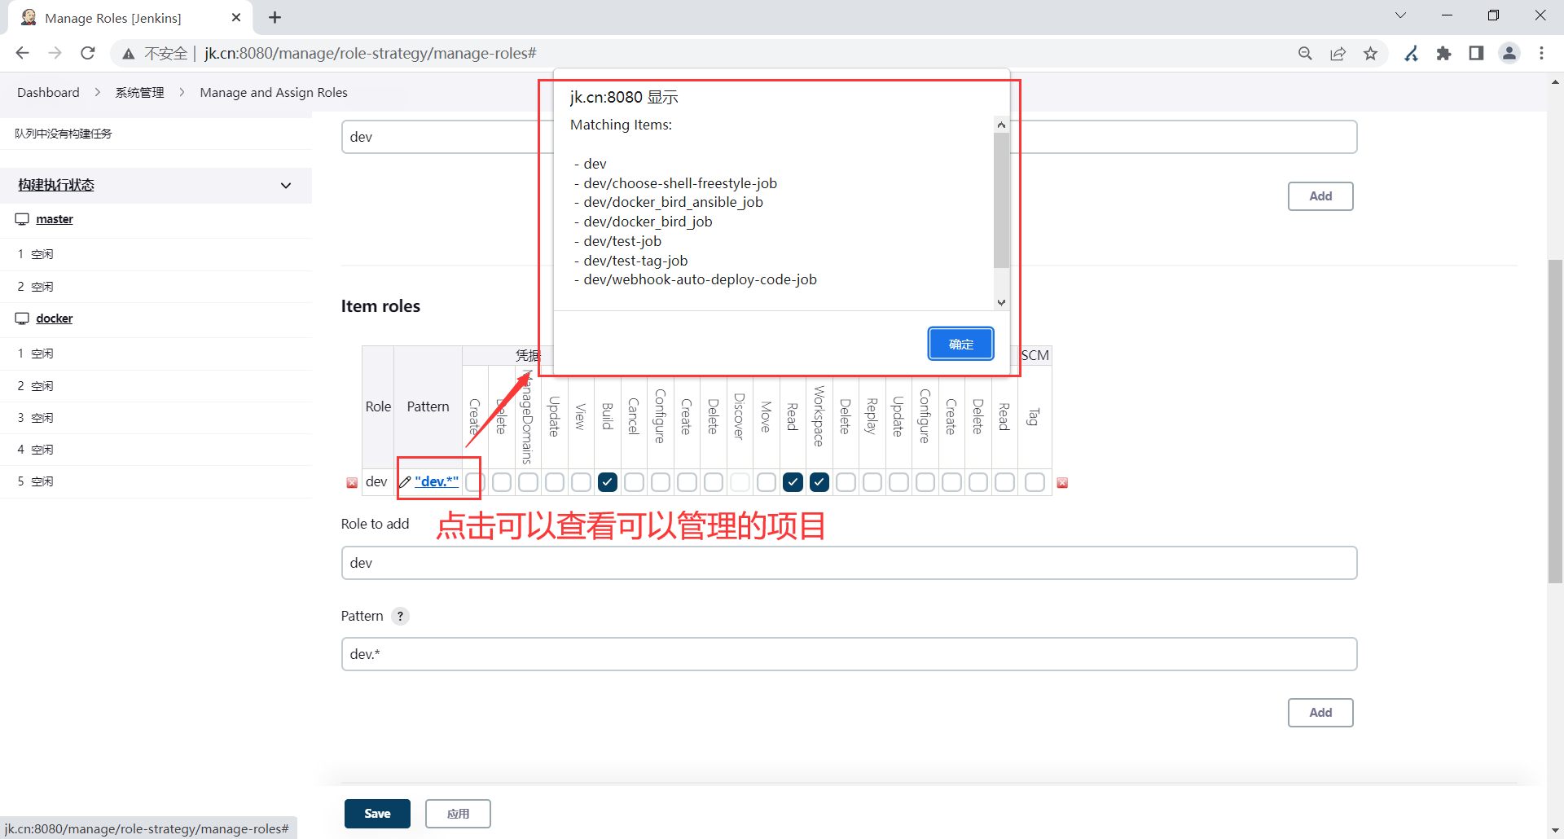Click the page scrollbar down arrow

(x=1555, y=831)
